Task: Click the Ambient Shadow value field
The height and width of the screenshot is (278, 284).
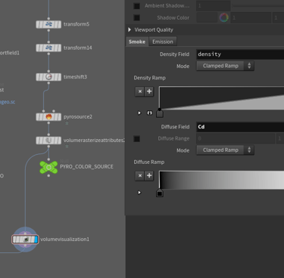Action: pos(214,6)
